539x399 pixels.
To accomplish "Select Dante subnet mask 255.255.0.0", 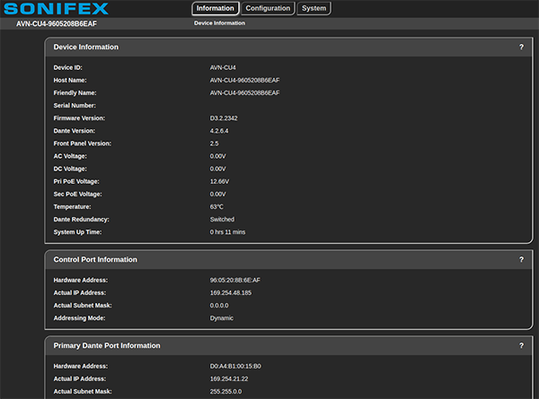I will (225, 392).
